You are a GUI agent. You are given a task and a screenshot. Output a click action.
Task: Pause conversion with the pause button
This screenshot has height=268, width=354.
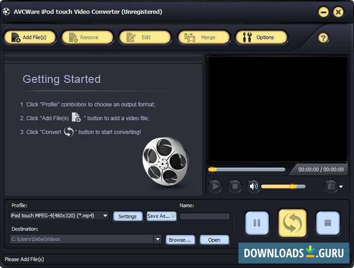(x=257, y=223)
